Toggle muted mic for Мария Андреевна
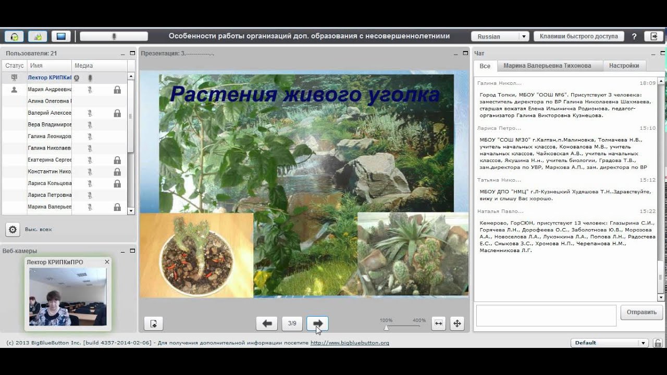667x375 pixels. [x=90, y=90]
